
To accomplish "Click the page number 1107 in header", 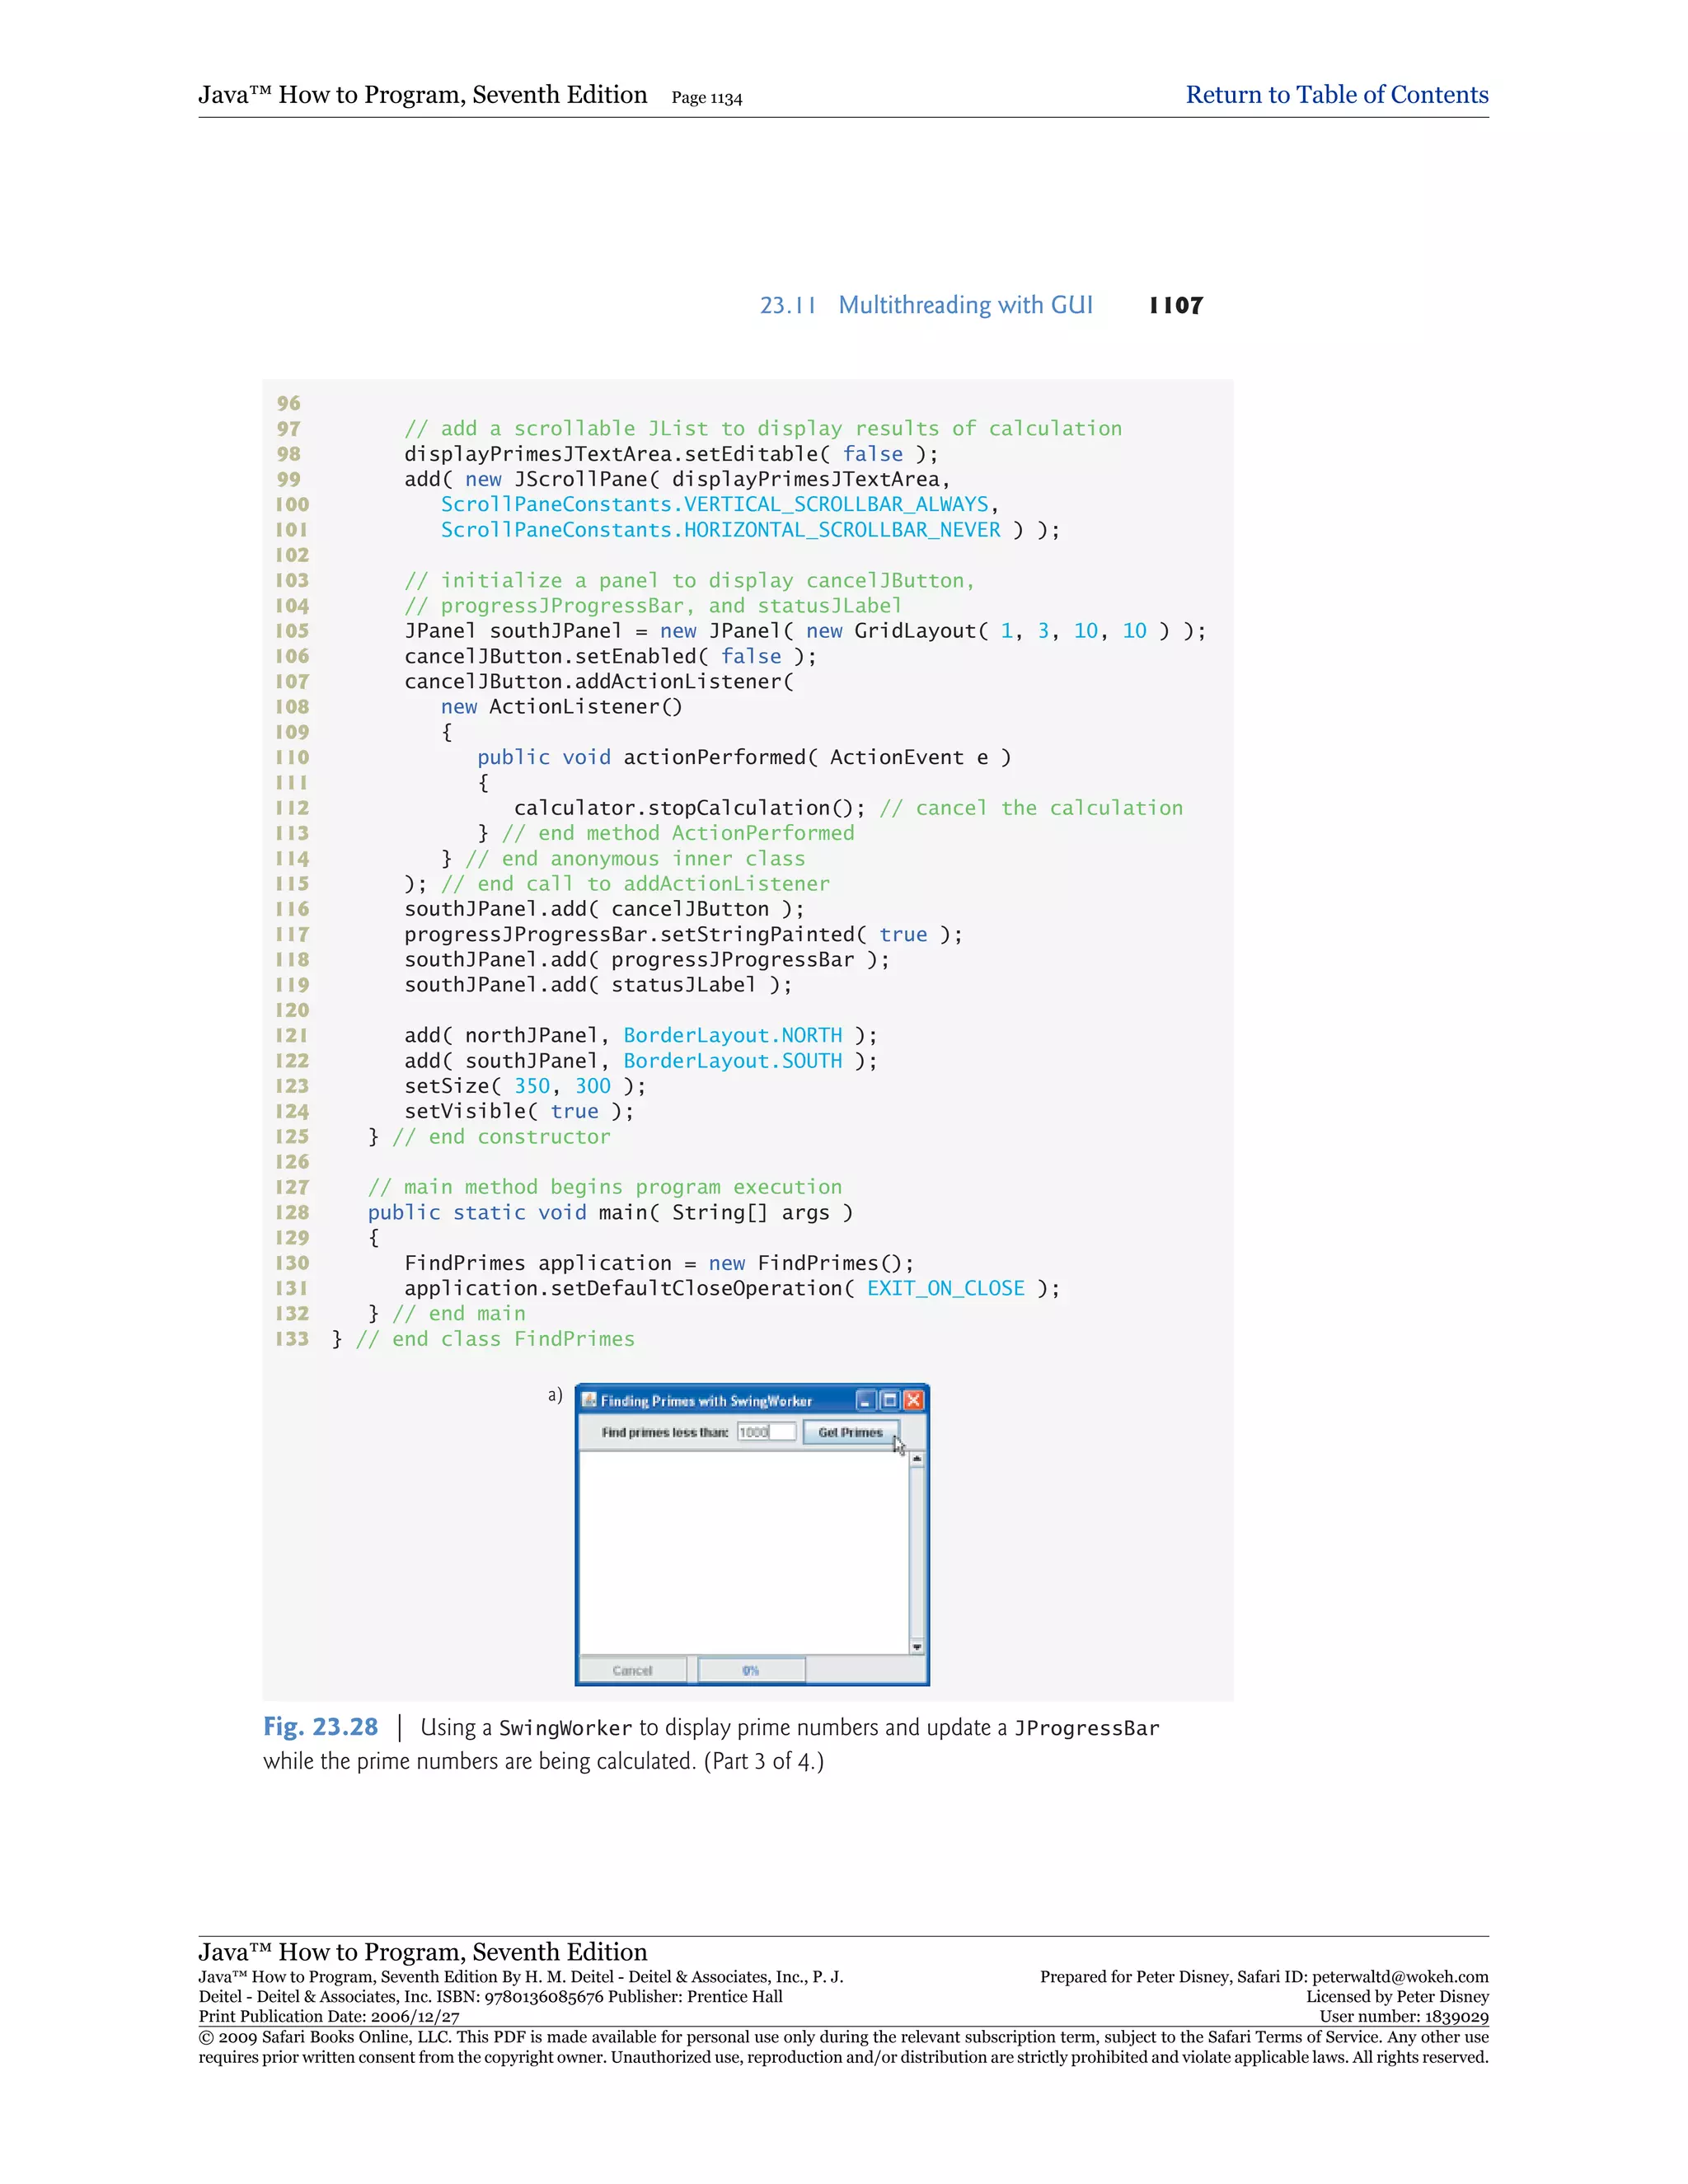I will point(1175,305).
